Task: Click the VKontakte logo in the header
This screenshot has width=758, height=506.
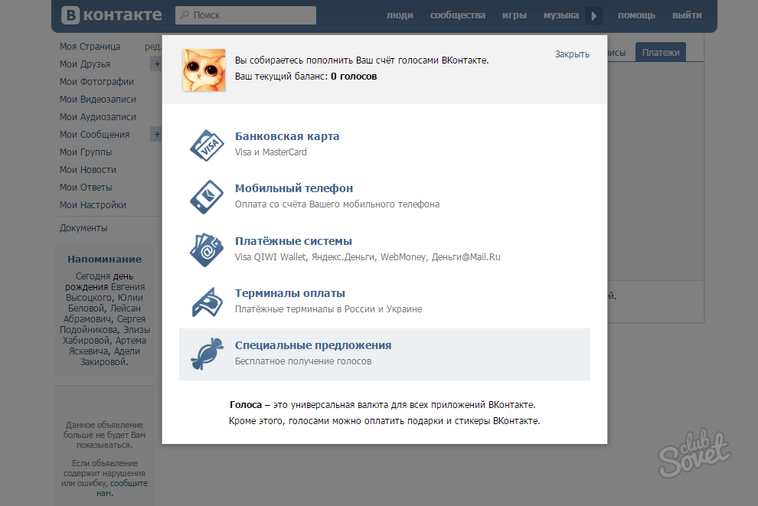Action: point(112,15)
